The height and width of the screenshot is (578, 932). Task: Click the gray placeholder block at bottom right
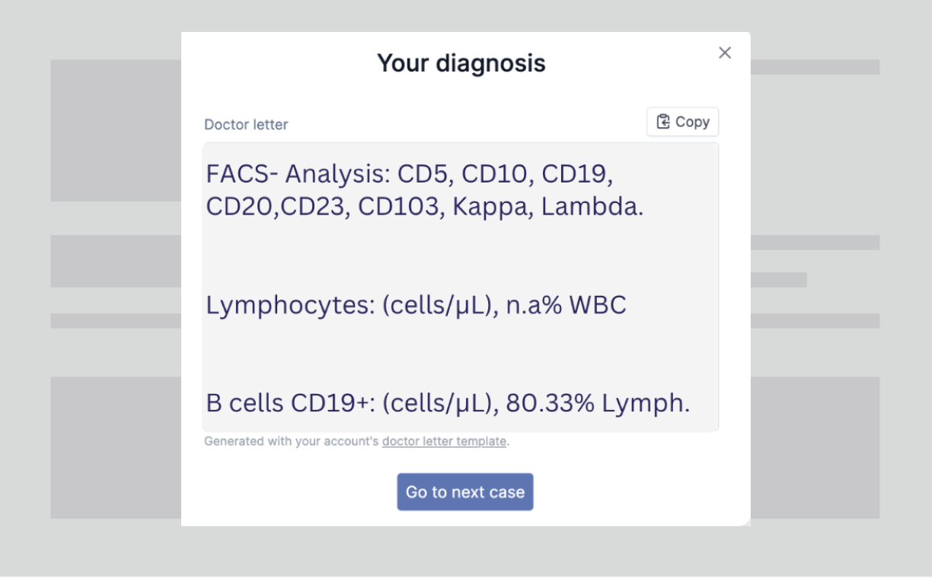pyautogui.click(x=815, y=448)
